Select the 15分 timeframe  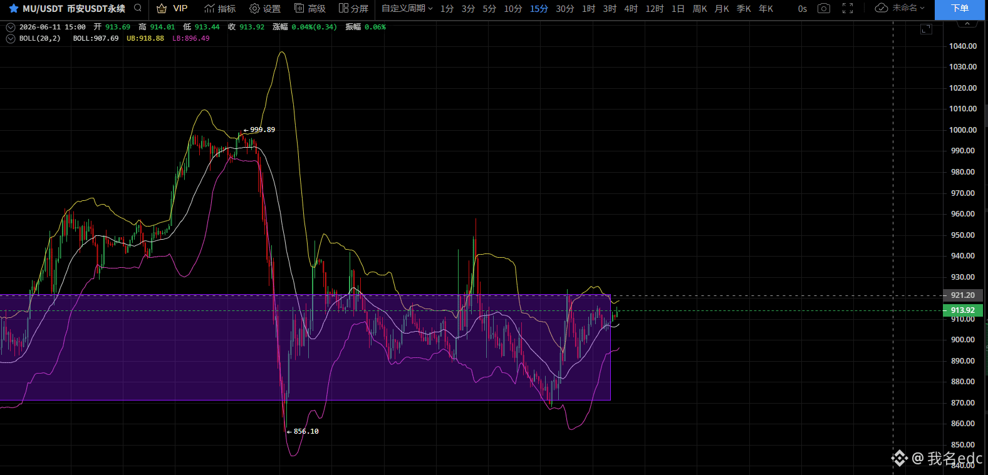539,9
